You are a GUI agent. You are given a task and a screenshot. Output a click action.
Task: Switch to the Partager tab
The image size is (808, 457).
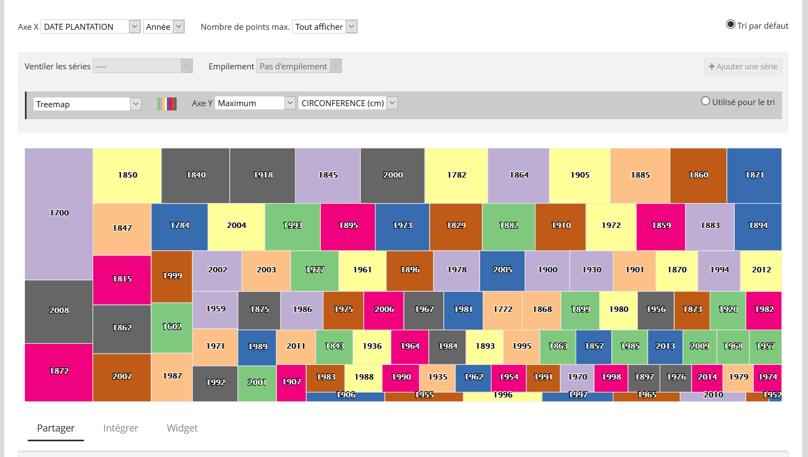pyautogui.click(x=56, y=428)
